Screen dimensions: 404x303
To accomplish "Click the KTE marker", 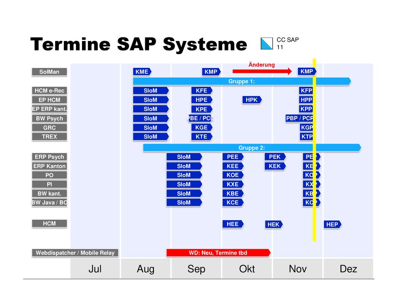I will tap(202, 137).
